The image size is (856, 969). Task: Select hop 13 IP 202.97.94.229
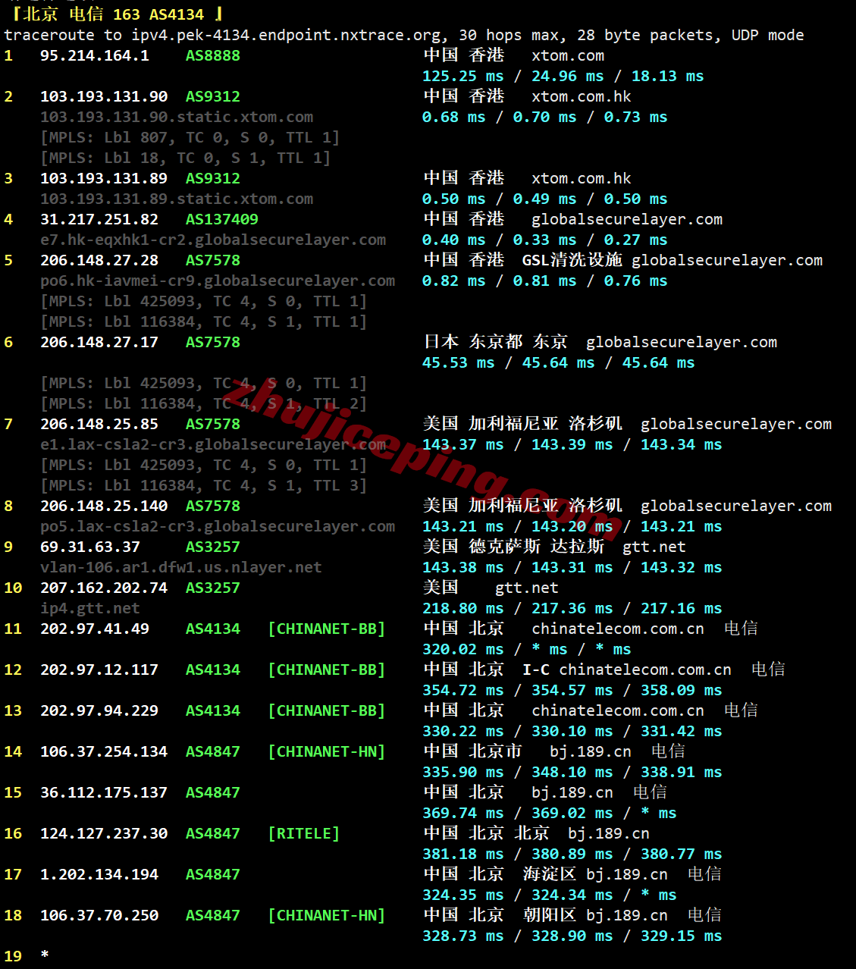(99, 710)
